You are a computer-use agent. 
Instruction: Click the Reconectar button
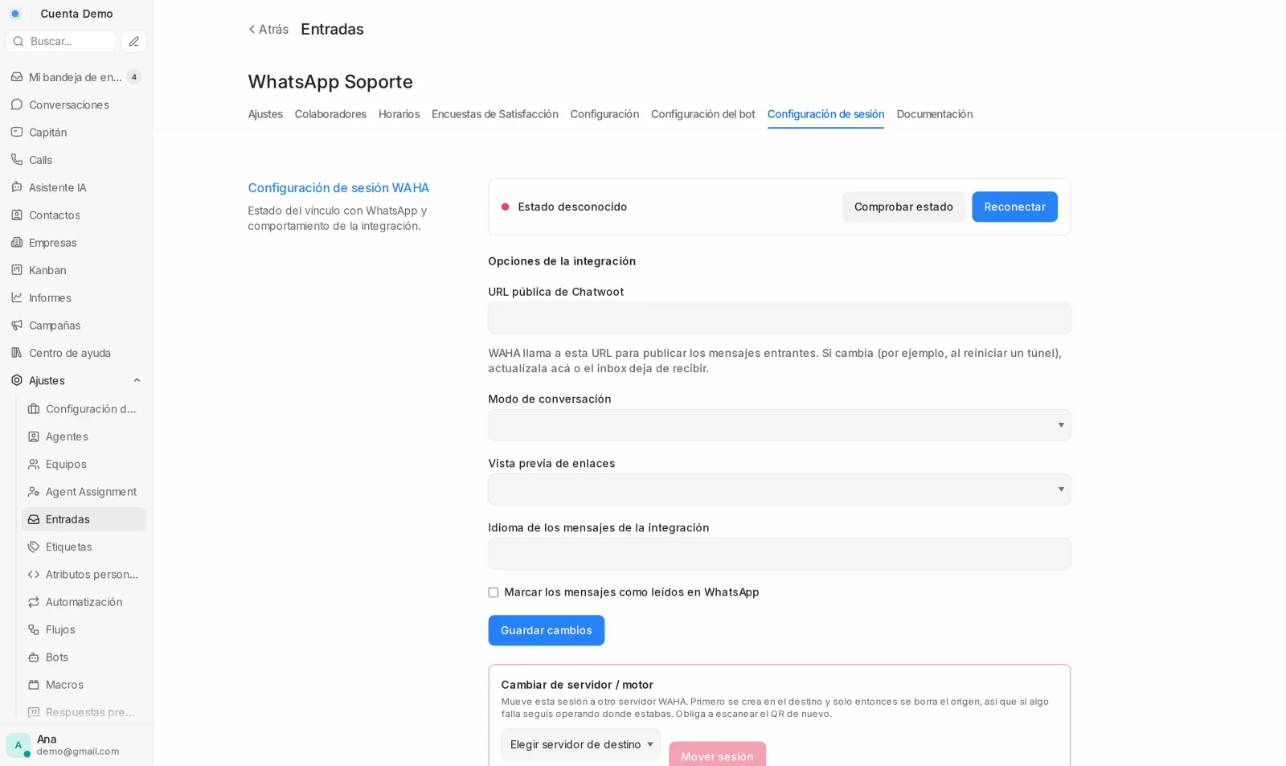[1014, 207]
